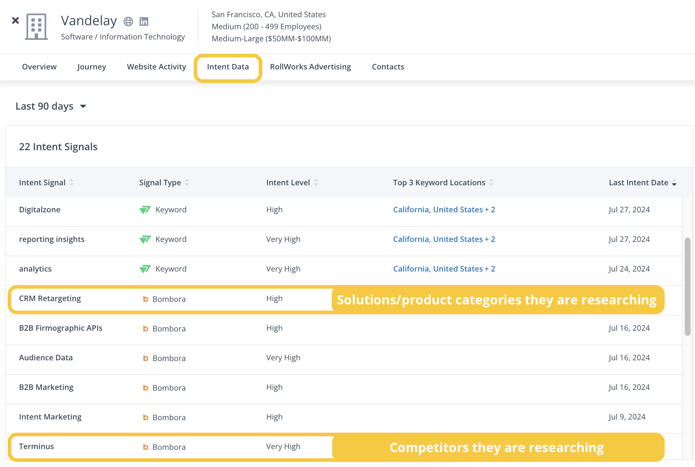Click Bombora icon in Terminus row
Viewport: 695px width, 467px height.
tap(145, 447)
